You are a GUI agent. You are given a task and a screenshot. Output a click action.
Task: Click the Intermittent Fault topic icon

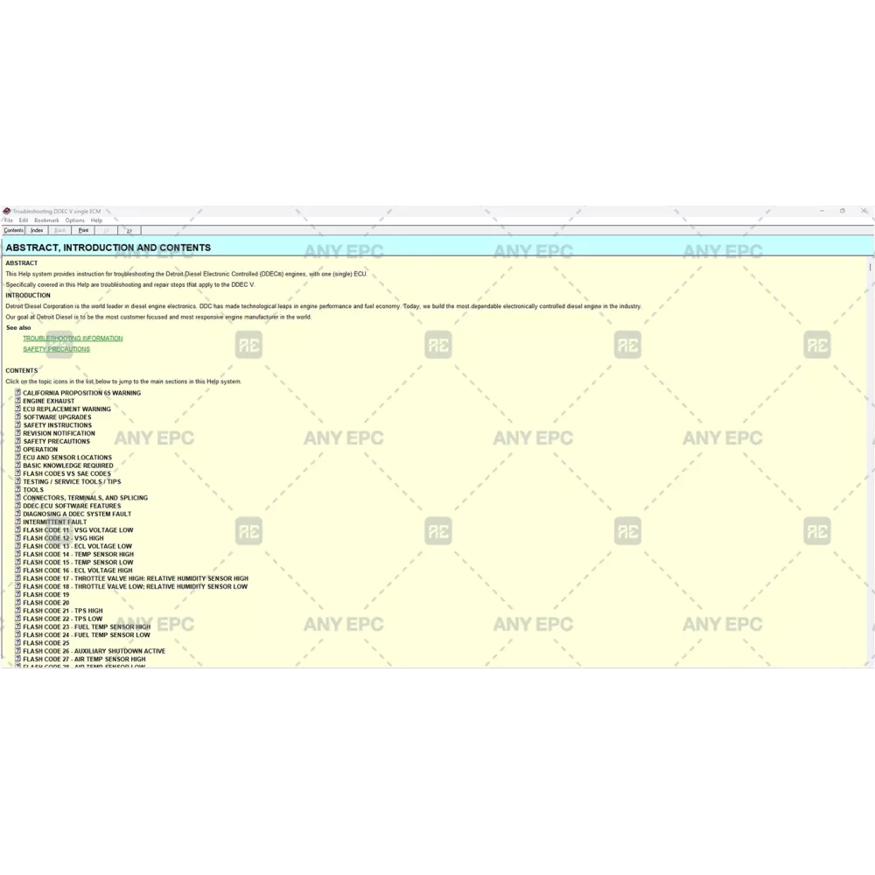click(x=17, y=521)
